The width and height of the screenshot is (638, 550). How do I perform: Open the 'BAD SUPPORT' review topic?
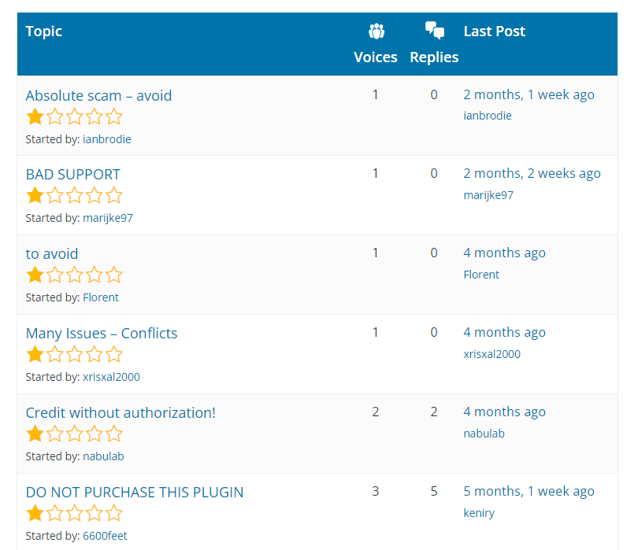(x=72, y=174)
